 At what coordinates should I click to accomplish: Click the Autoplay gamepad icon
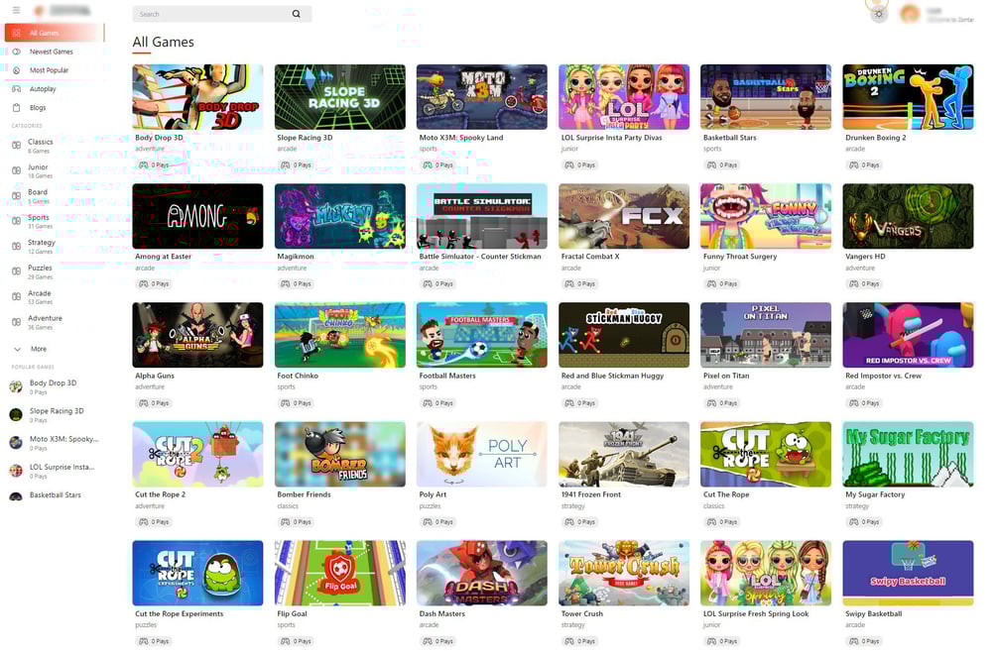point(17,89)
